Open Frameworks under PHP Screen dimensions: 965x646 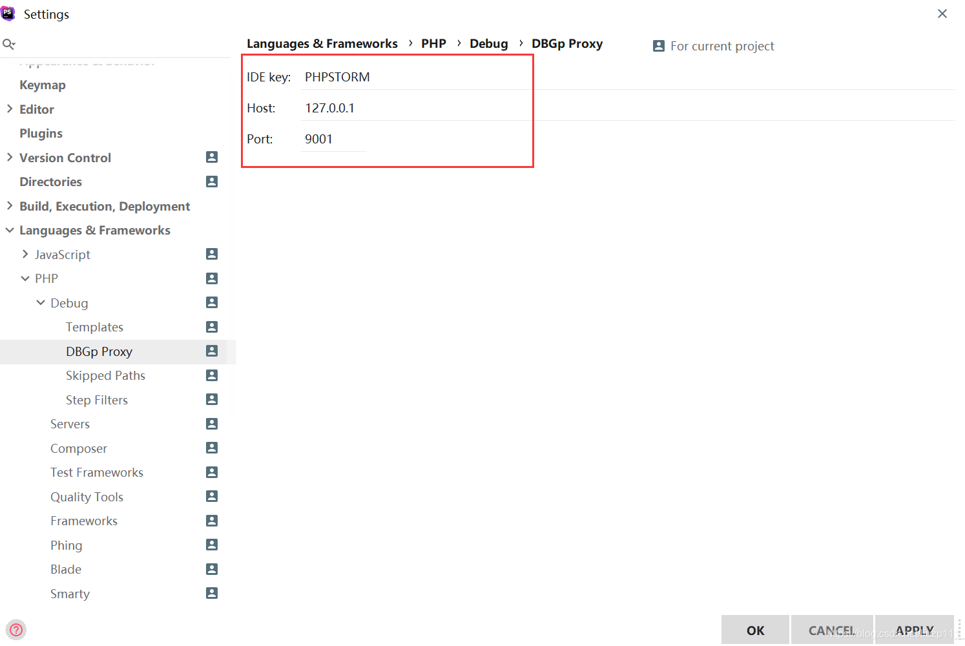[x=84, y=521]
